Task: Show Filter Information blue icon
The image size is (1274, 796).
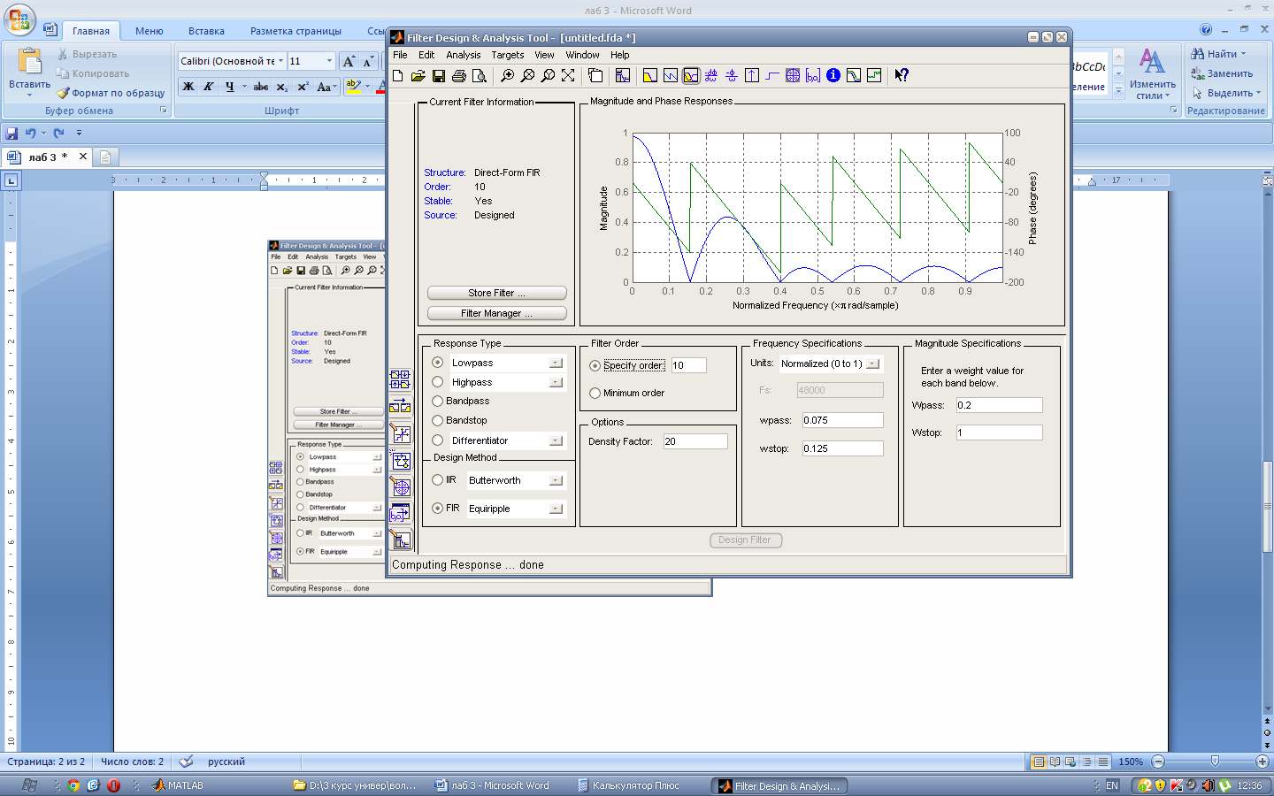Action: coord(833,76)
